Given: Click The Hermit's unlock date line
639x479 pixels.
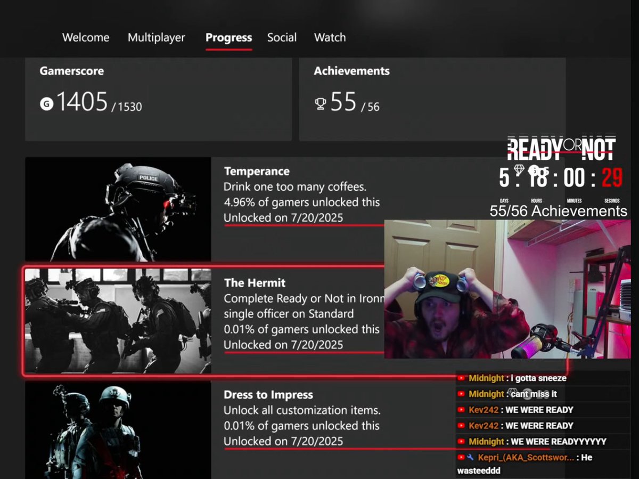Looking at the screenshot, I should click(x=283, y=345).
